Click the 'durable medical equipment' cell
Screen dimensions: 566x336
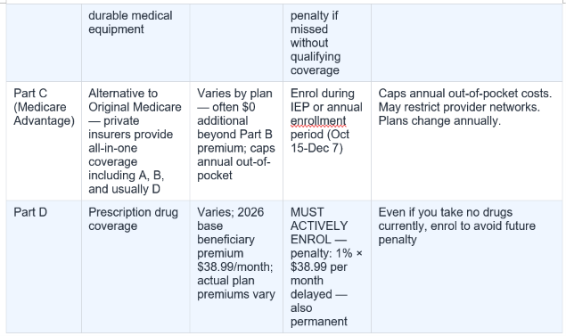(135, 43)
